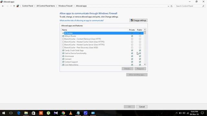This screenshot has height=116, width=207.
Task: Click the OK button
Action: point(129,107)
